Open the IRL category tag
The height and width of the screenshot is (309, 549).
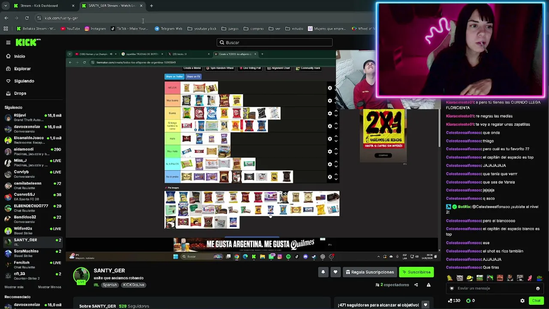(x=97, y=285)
